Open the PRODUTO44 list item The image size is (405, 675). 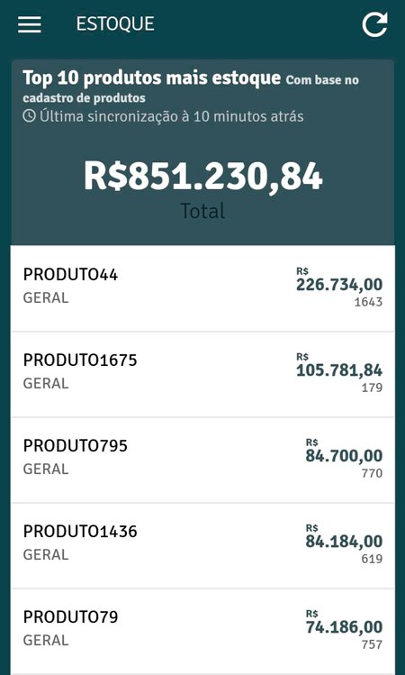pyautogui.click(x=202, y=288)
